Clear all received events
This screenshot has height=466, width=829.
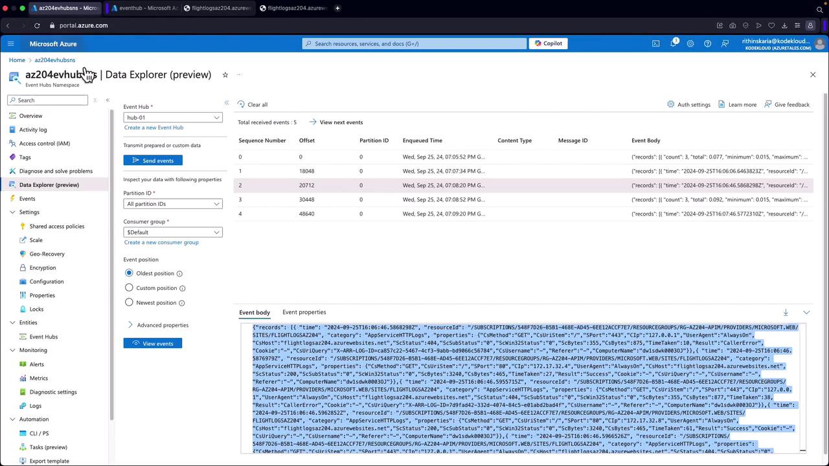(x=252, y=104)
